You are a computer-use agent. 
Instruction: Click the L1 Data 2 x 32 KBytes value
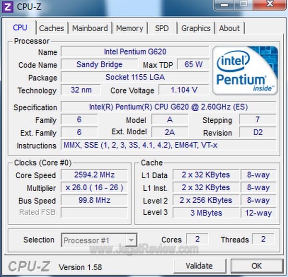(x=206, y=175)
